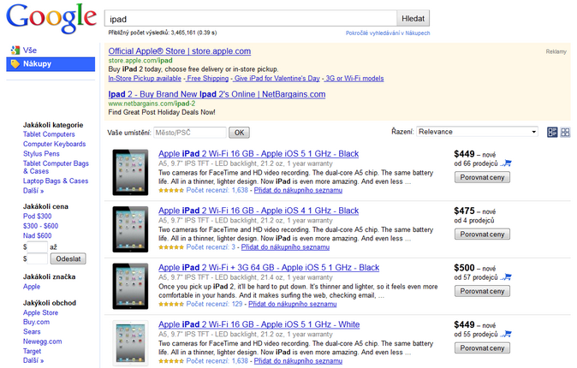Image resolution: width=577 pixels, height=368 pixels.
Task: Click Porovnat ceny for white iPad
Action: coord(482,348)
